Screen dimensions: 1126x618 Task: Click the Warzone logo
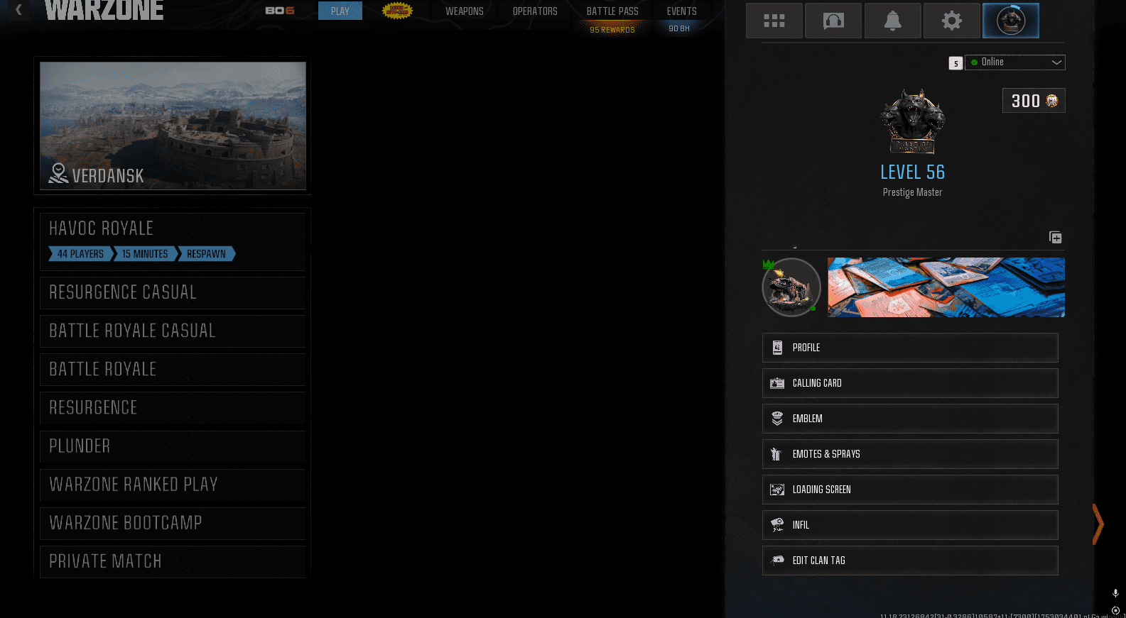coord(104,10)
